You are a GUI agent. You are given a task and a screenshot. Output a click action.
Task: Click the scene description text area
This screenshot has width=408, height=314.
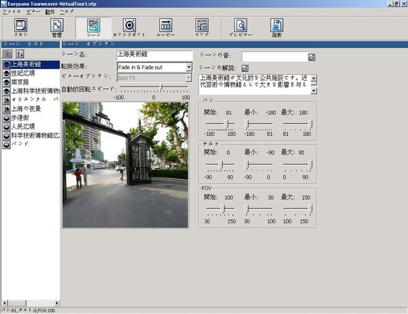tap(255, 84)
